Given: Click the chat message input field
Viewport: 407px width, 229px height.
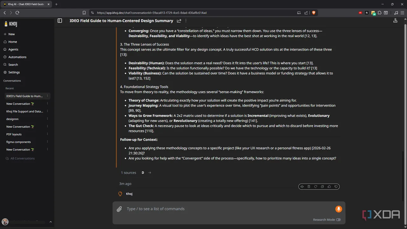Looking at the screenshot, I should [x=229, y=209].
